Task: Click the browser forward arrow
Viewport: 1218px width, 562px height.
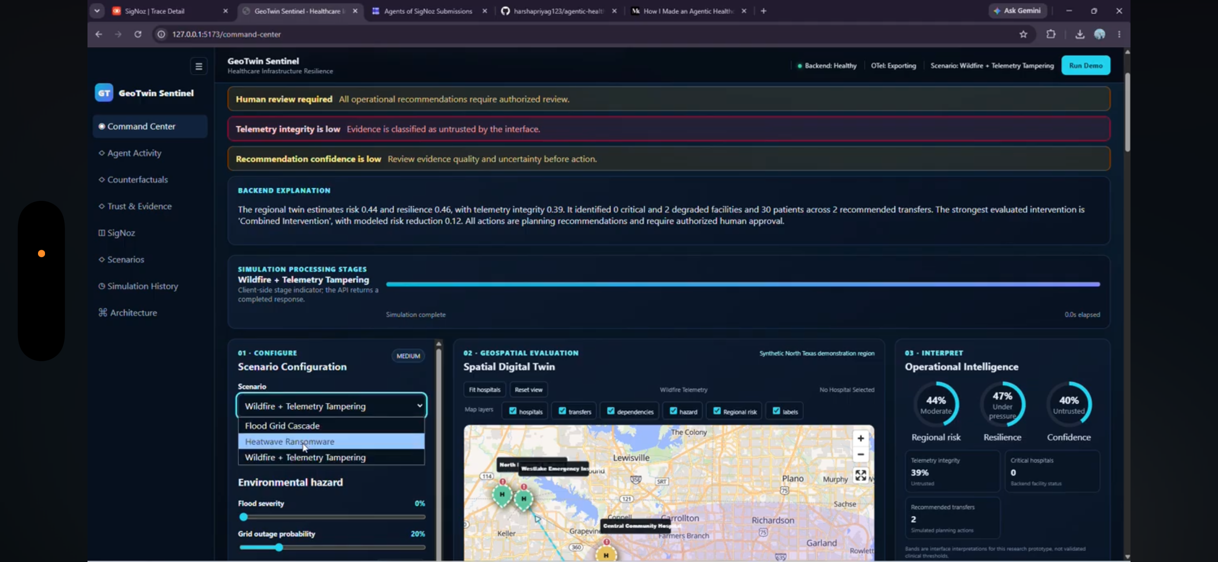Action: click(x=118, y=34)
